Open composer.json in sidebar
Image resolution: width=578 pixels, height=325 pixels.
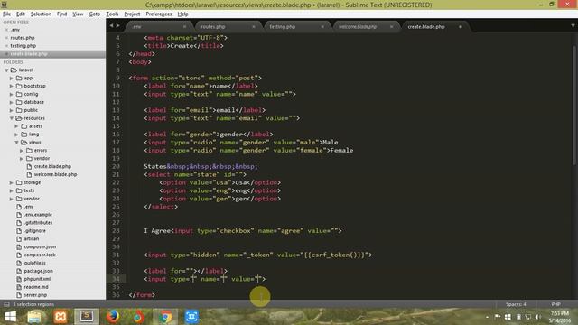40,246
